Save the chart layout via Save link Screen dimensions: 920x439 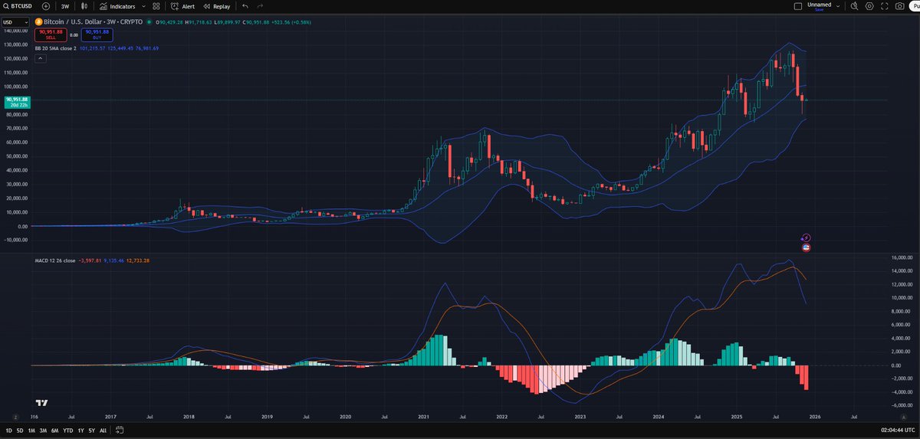tap(818, 9)
